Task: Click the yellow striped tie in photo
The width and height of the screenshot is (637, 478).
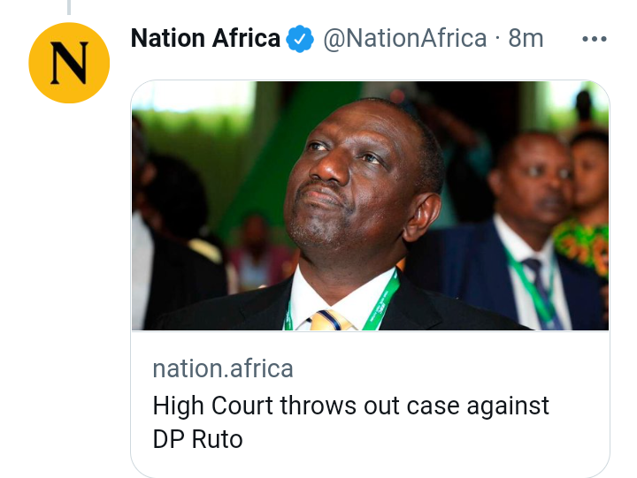Action: pyautogui.click(x=330, y=321)
